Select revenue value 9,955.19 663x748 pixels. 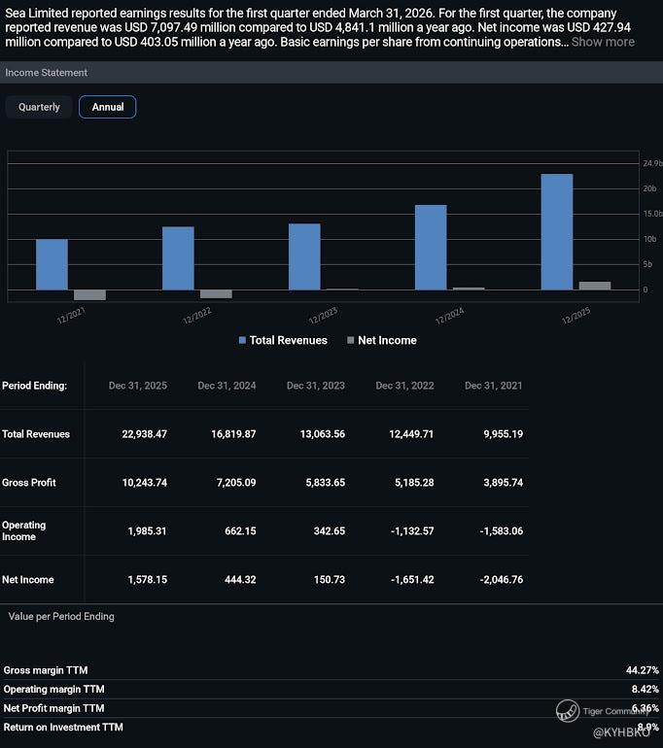coord(504,434)
